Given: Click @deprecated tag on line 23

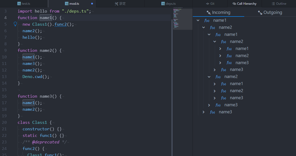Looking at the screenshot, I should pyautogui.click(x=46, y=142).
